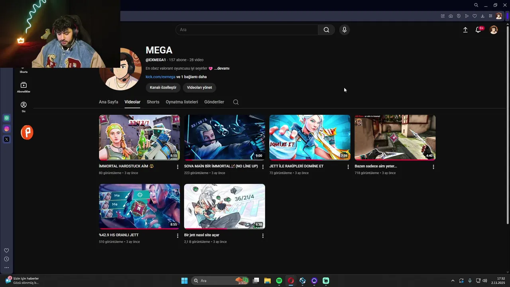Open thumbnail of SOVA MAİN BİR İMMORTAL video

click(224, 138)
